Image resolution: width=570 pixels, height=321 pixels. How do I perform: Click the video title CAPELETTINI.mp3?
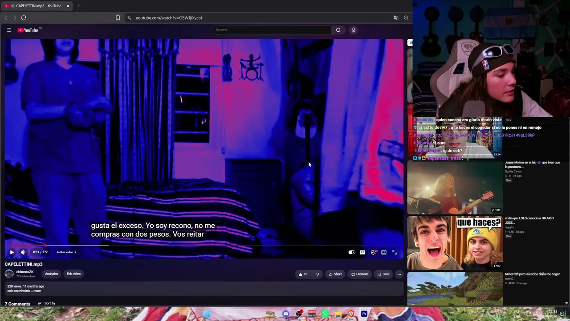pyautogui.click(x=24, y=264)
